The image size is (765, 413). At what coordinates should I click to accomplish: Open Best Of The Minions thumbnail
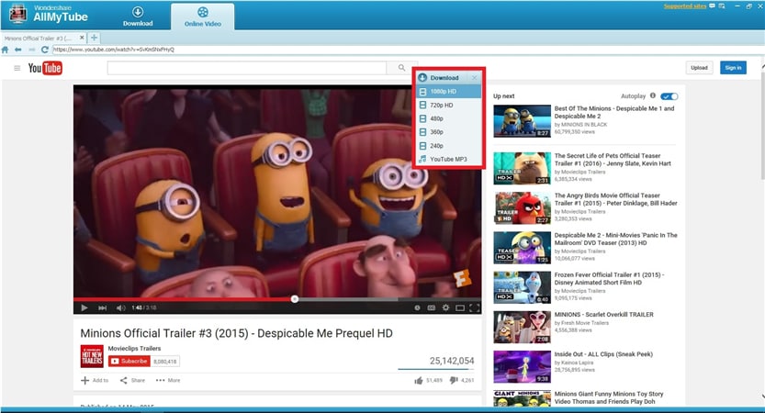coord(522,121)
